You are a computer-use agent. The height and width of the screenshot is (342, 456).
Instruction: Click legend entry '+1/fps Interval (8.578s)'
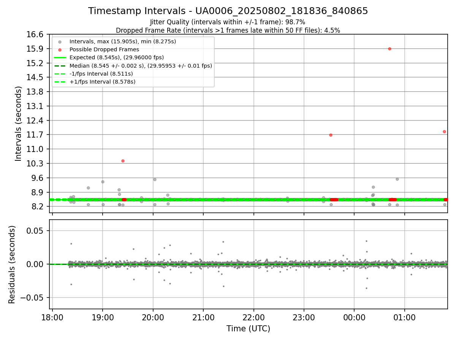tap(102, 82)
